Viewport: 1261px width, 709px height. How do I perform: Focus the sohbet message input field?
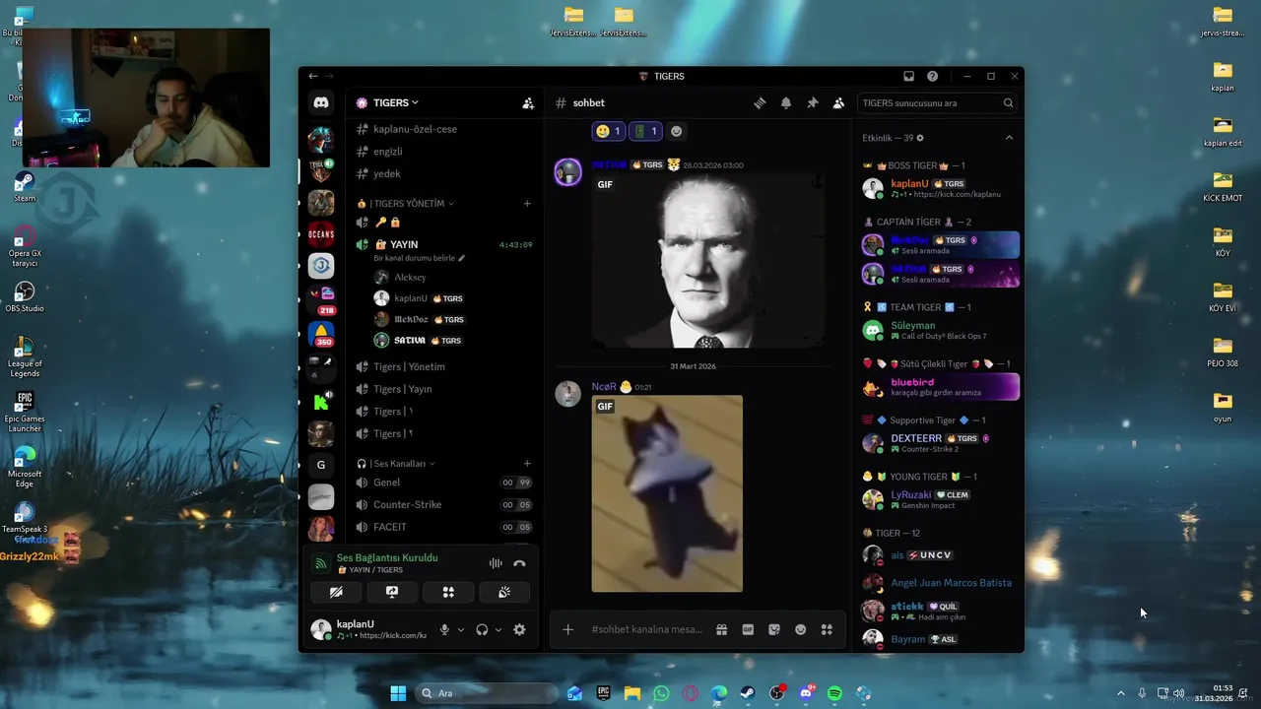click(x=646, y=629)
